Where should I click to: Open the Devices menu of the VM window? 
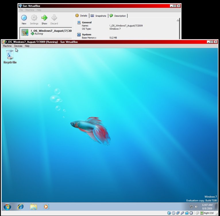pyautogui.click(x=18, y=46)
